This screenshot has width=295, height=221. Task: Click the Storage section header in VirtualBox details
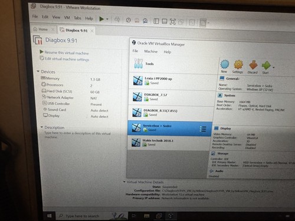(x=222, y=153)
